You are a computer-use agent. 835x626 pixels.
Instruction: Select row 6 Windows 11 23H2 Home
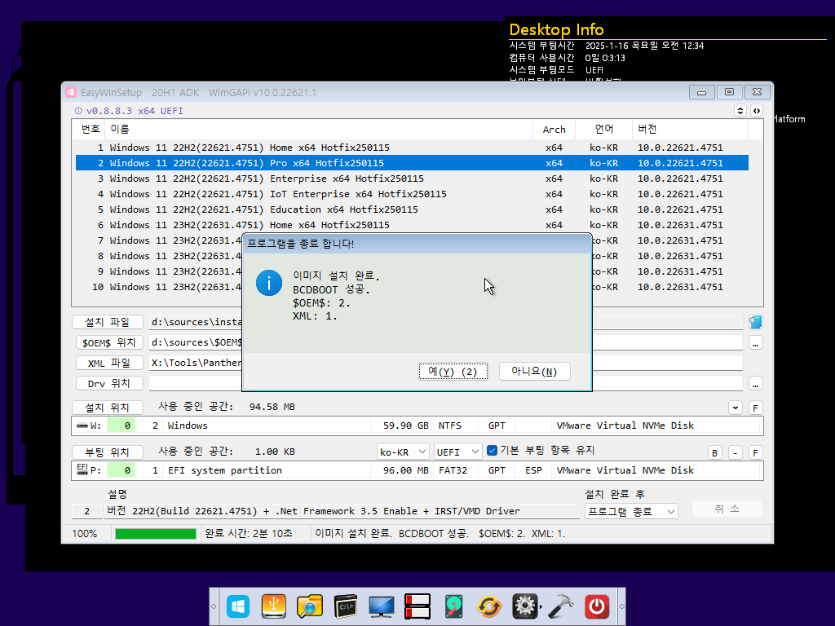pos(412,225)
